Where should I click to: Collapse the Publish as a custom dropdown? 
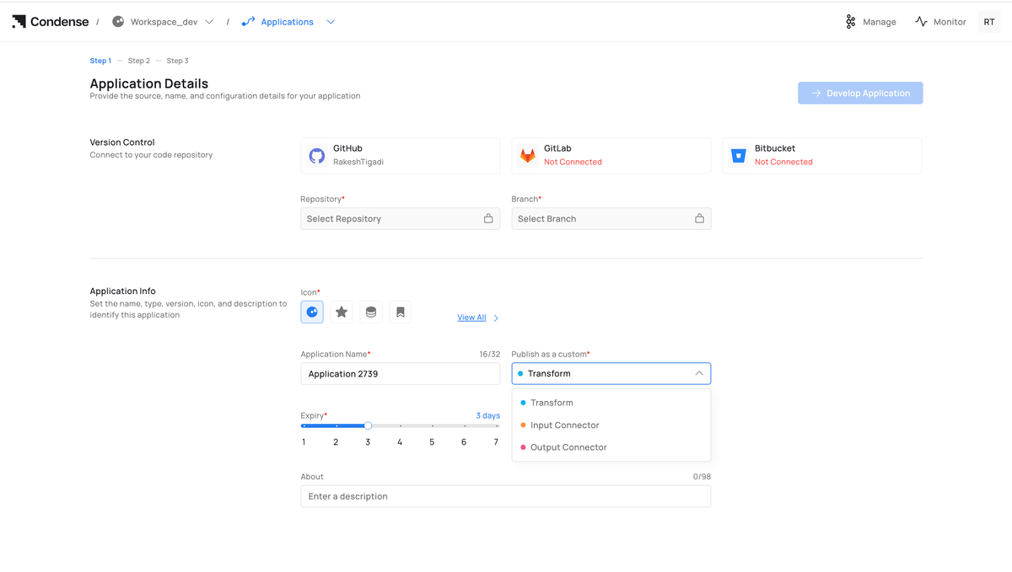pos(699,373)
